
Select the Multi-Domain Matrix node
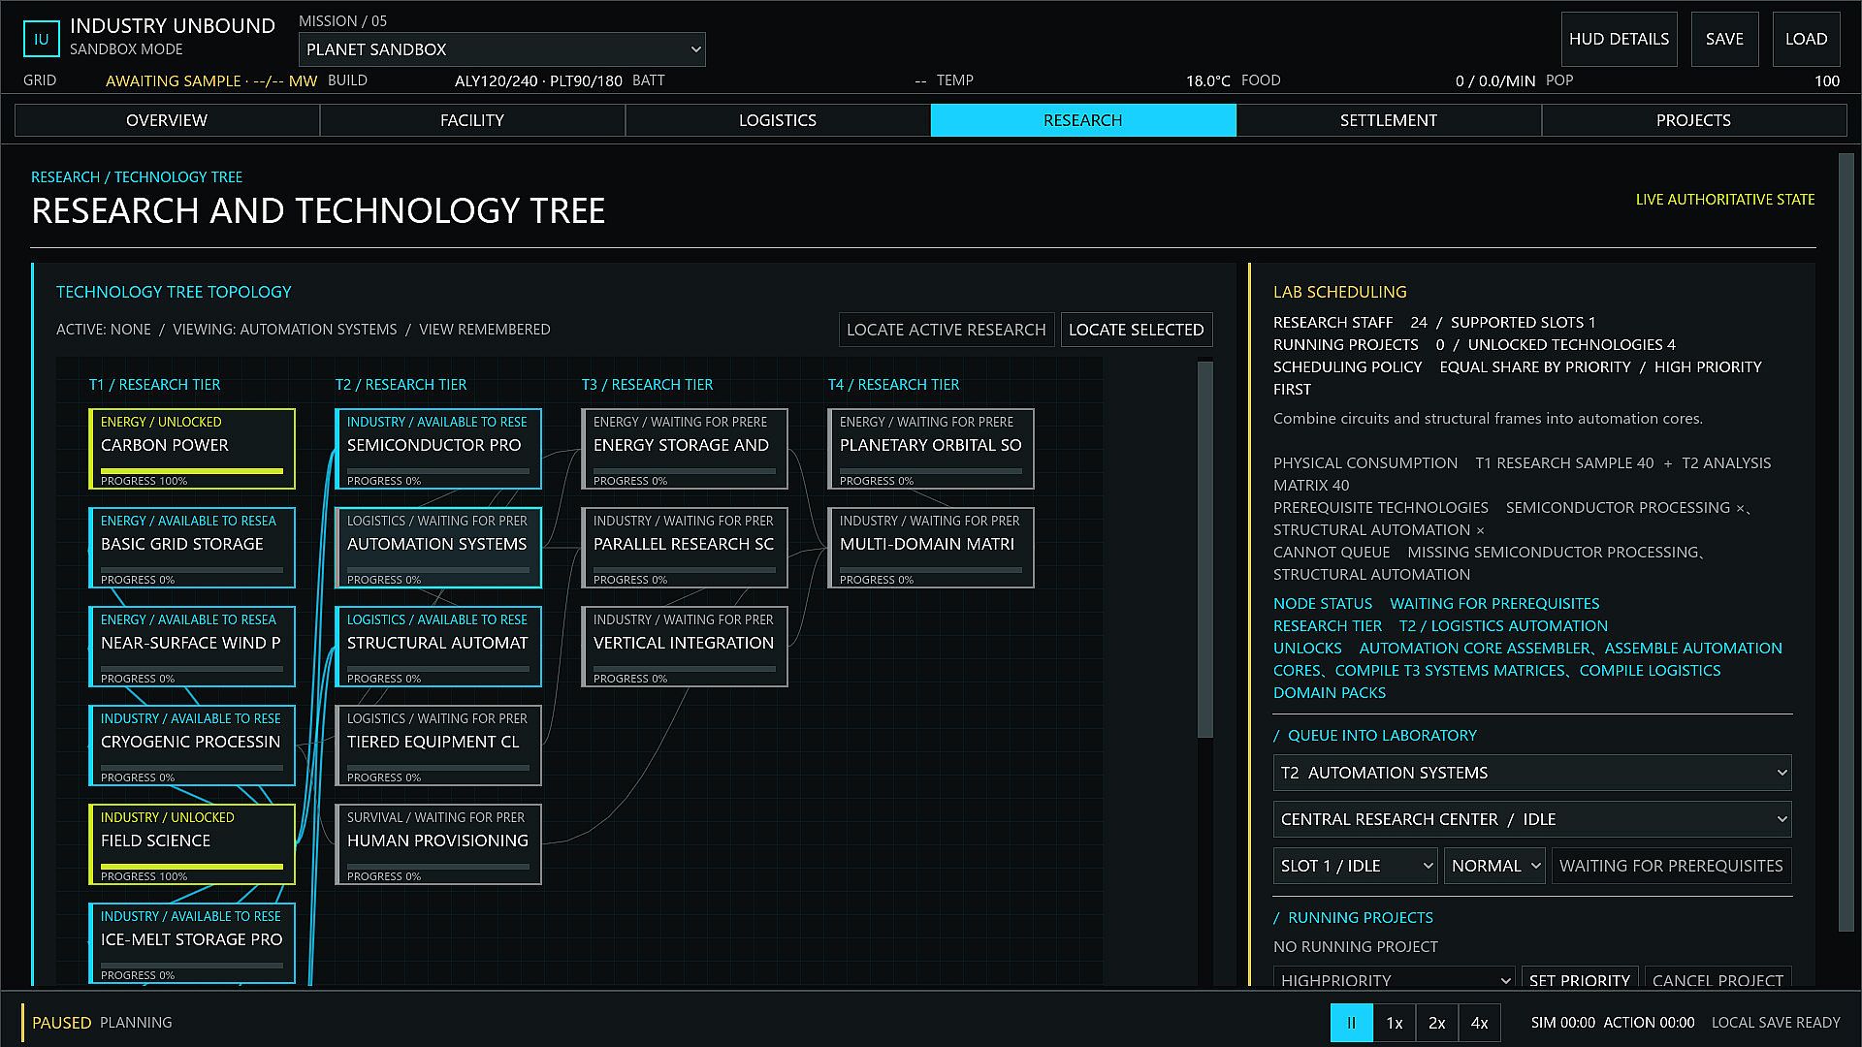(x=931, y=548)
